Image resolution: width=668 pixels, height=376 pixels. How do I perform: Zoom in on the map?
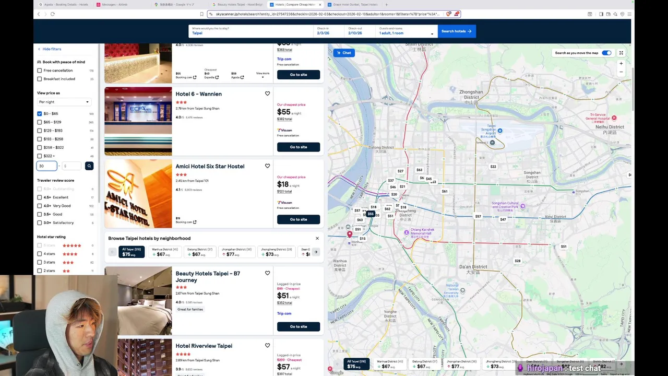621,64
